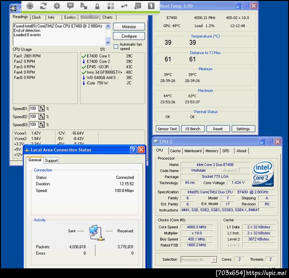This screenshot has width=289, height=278.
Task: Click the 'Wolfdale' code name field in CPU-Z
Action: click(x=198, y=170)
